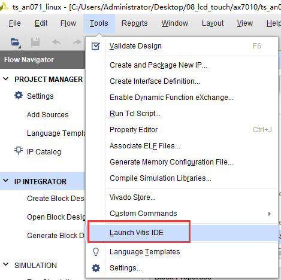Click the Save toolbar icon
The image size is (281, 280).
pos(35,42)
